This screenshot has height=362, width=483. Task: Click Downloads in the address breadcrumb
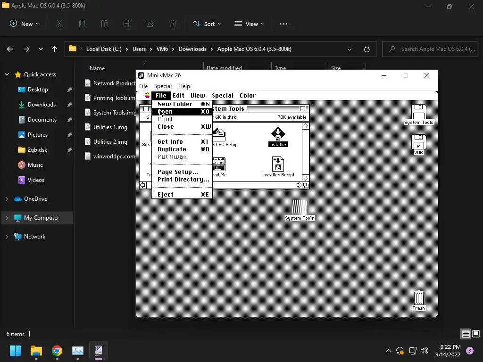pos(192,49)
